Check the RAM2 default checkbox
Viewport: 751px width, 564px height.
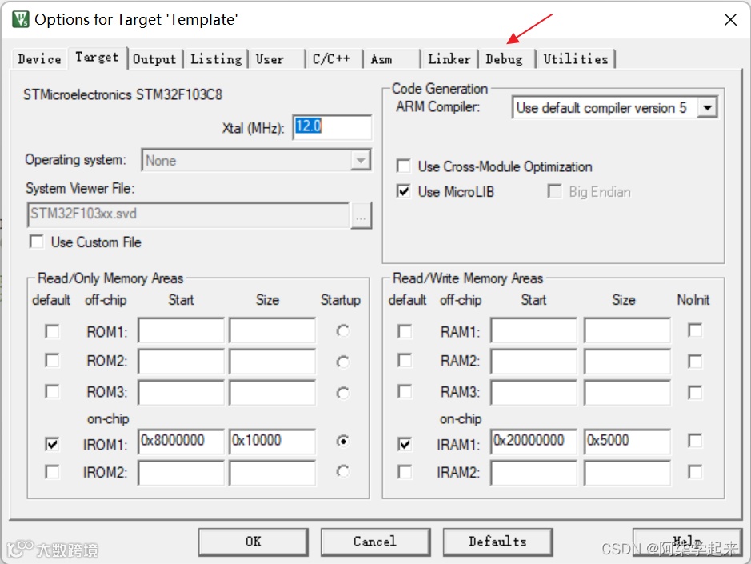click(405, 360)
